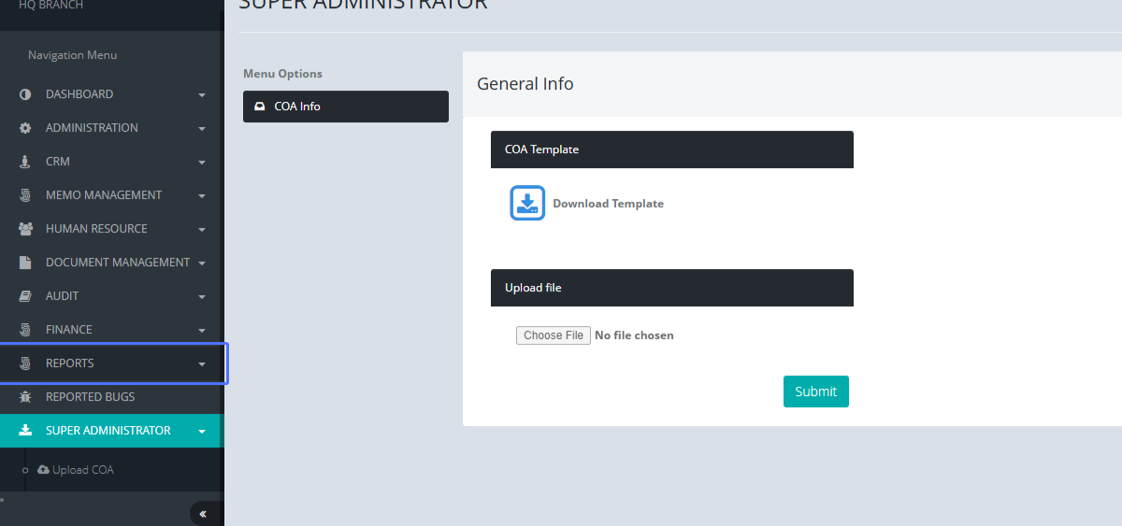Open the Upload COA submenu item
The image size is (1122, 526).
click(82, 470)
